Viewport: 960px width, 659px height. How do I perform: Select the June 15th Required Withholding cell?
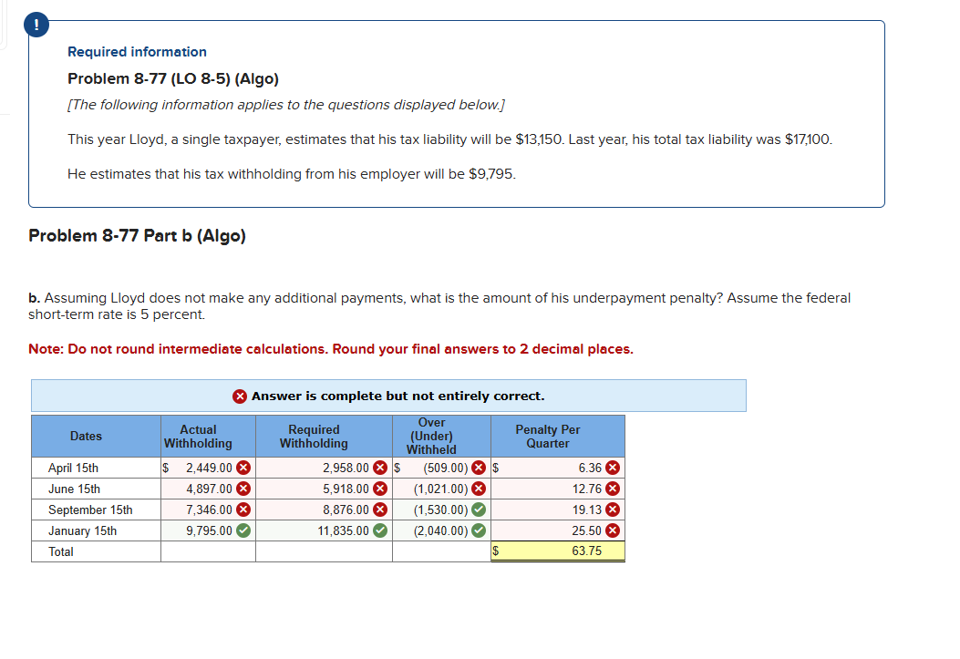(x=324, y=488)
